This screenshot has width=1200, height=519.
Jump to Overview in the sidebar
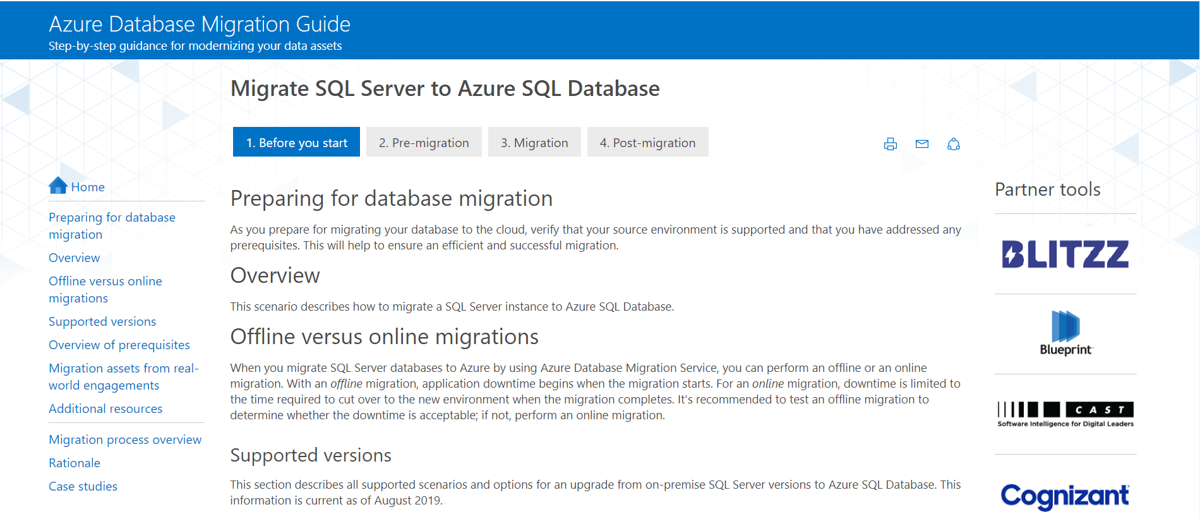tap(74, 258)
